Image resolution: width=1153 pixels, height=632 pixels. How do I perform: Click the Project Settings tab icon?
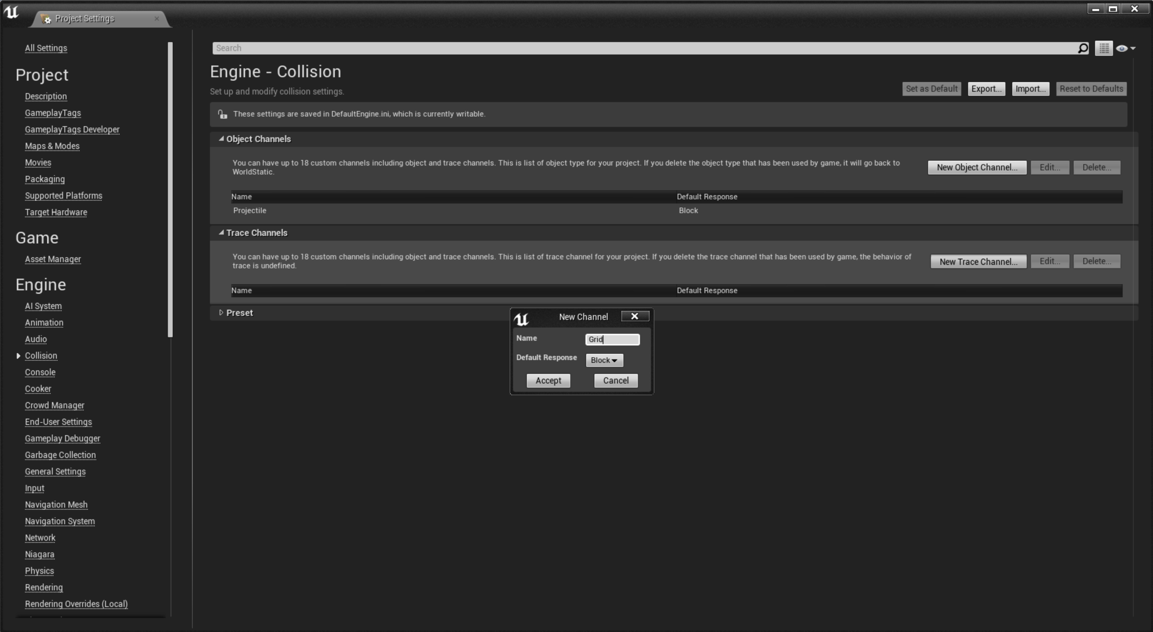46,19
